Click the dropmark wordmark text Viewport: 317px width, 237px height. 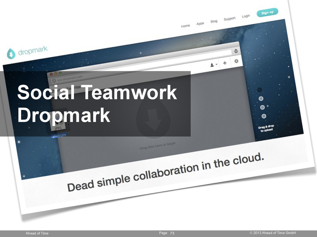pos(33,50)
